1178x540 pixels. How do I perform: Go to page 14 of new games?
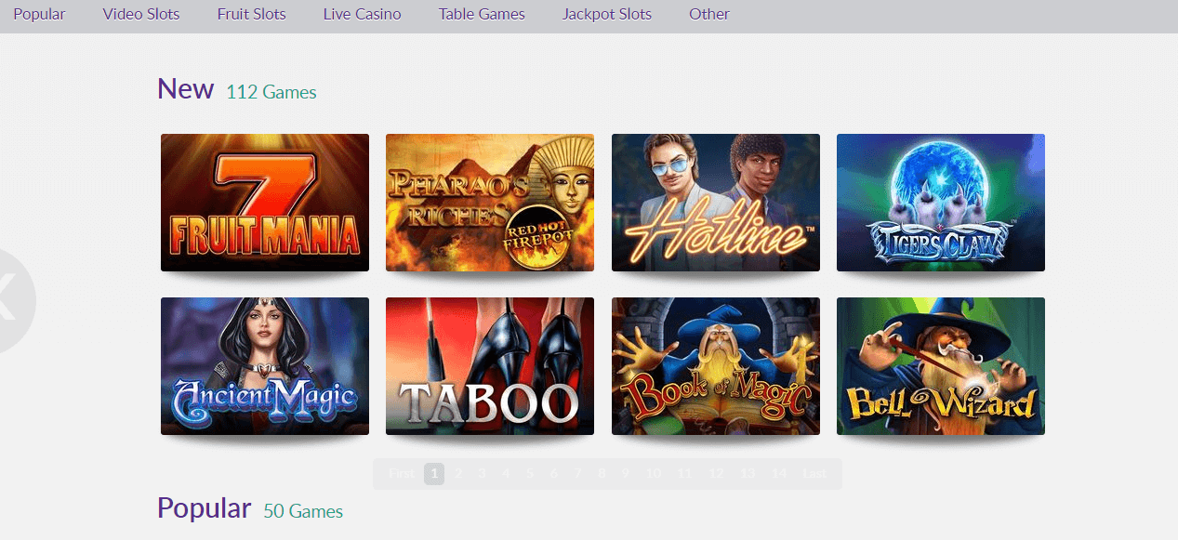(779, 474)
